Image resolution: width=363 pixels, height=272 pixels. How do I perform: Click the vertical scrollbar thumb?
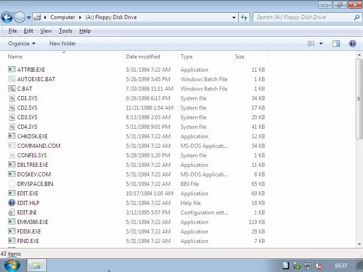click(359, 99)
